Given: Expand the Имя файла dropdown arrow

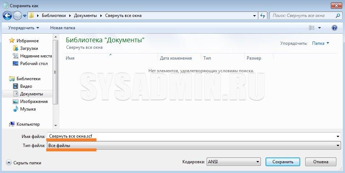Looking at the screenshot, I should (338, 137).
